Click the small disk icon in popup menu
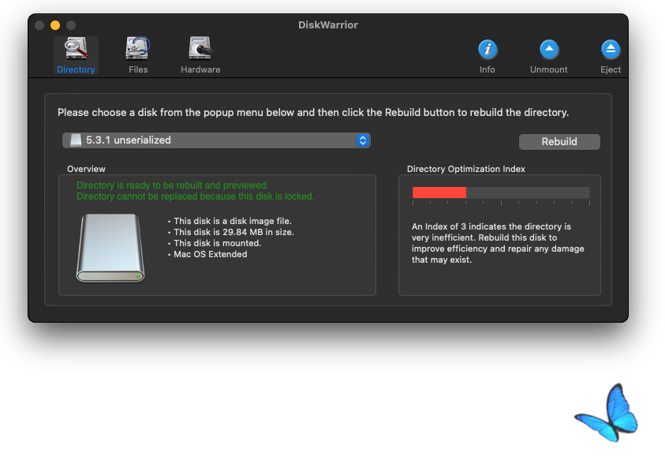665x471 pixels. [x=76, y=140]
